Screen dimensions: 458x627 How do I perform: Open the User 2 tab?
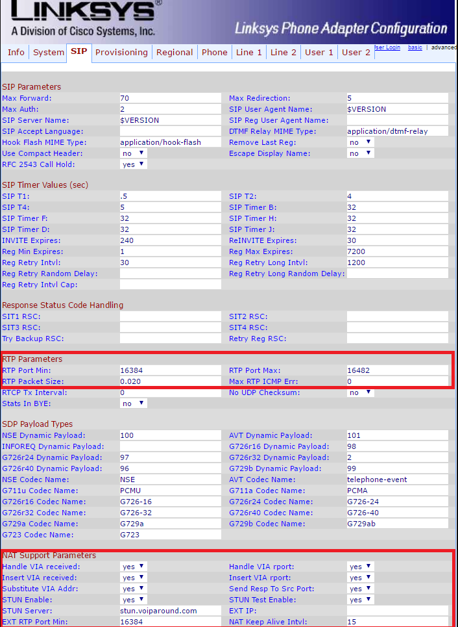(356, 53)
